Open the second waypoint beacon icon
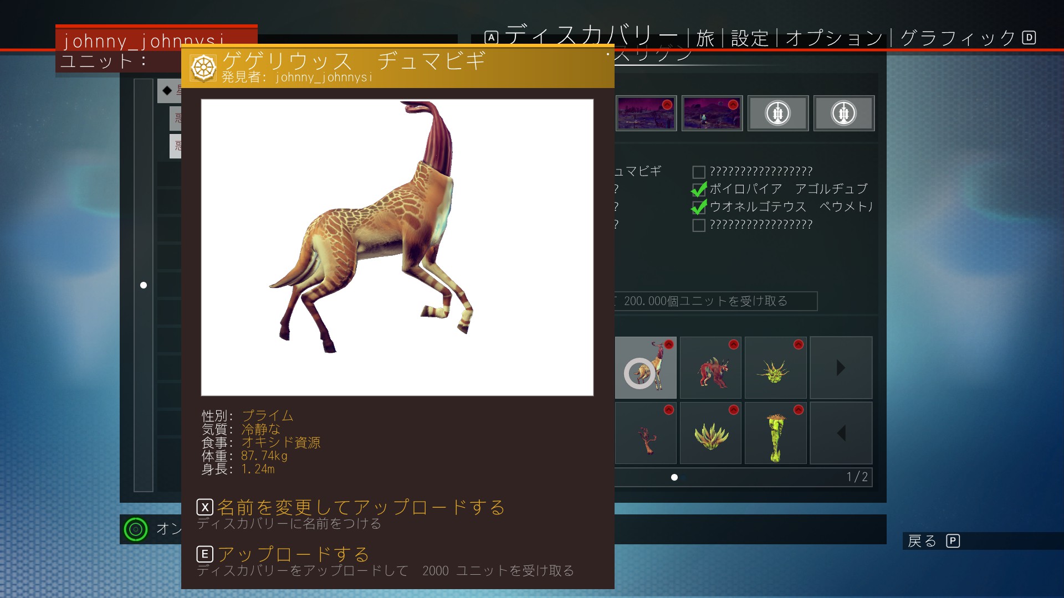Viewport: 1064px width, 598px height. point(843,114)
